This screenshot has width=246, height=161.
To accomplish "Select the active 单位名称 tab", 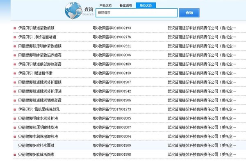I will point(146,5).
